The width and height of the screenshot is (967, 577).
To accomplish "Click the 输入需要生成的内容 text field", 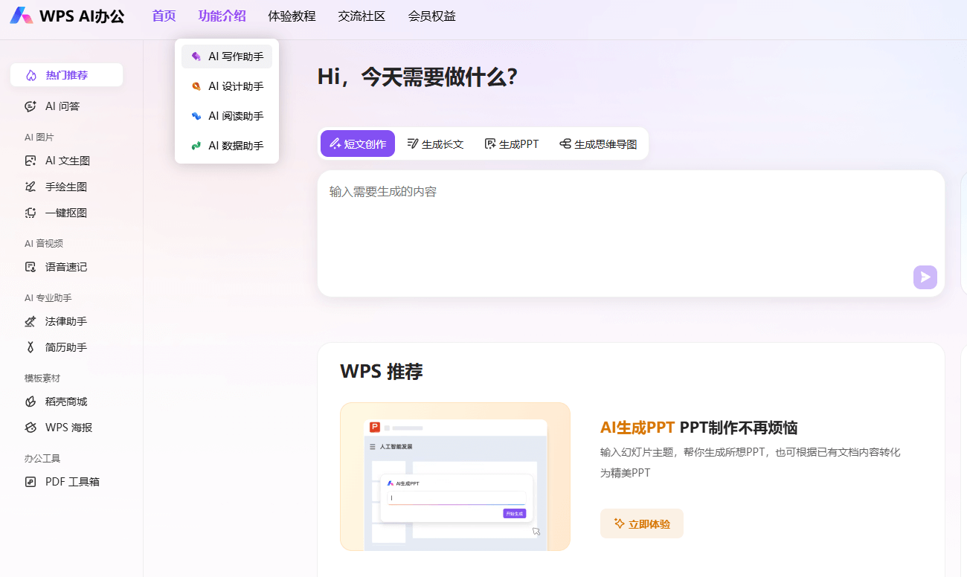I will [x=631, y=233].
